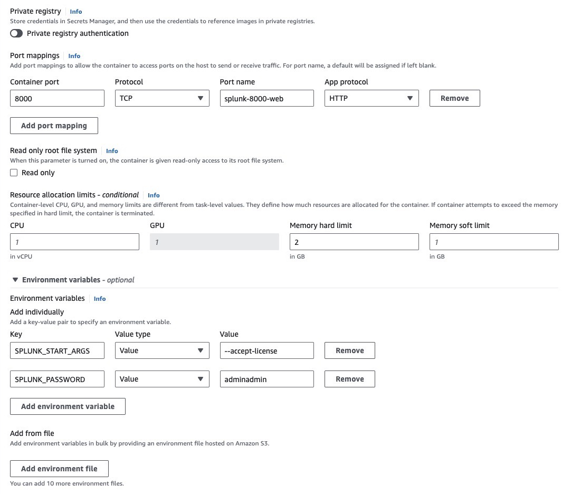The image size is (562, 494).
Task: Open Value type dropdown for SPLUNK_PASSWORD
Action: tap(161, 378)
